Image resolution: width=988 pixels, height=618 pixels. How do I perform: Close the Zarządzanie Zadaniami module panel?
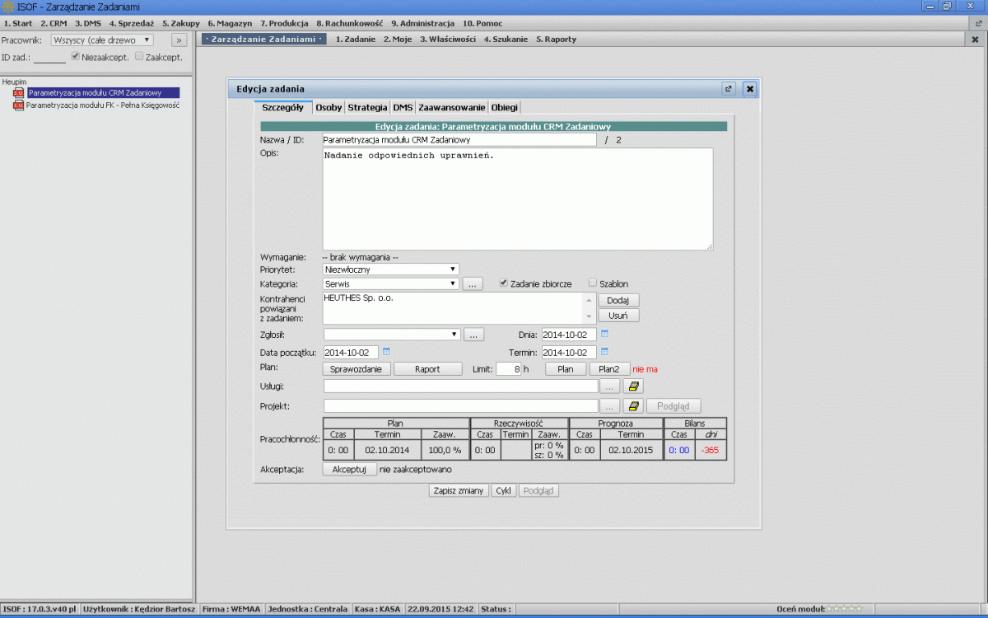click(976, 39)
